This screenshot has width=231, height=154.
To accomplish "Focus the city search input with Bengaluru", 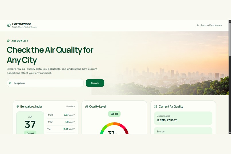I will click(45, 83).
